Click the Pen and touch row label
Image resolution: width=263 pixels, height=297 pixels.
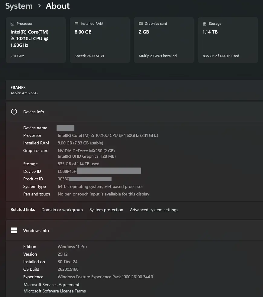[x=37, y=194]
